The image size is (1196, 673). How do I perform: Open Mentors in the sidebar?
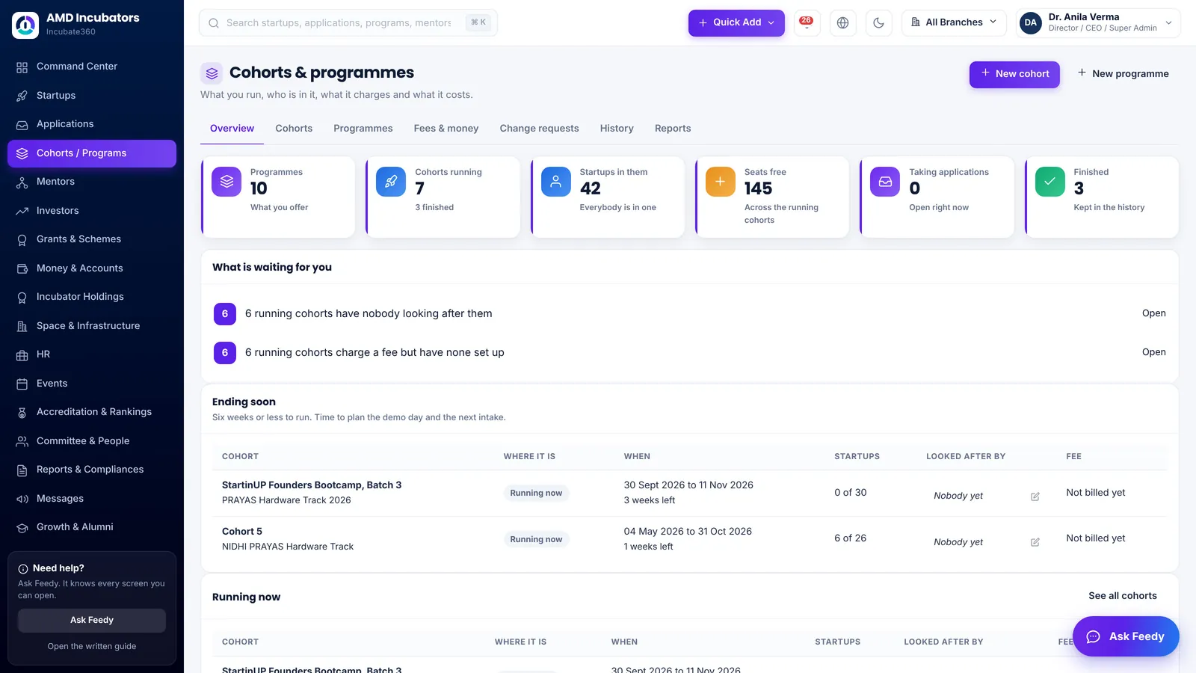tap(92, 182)
